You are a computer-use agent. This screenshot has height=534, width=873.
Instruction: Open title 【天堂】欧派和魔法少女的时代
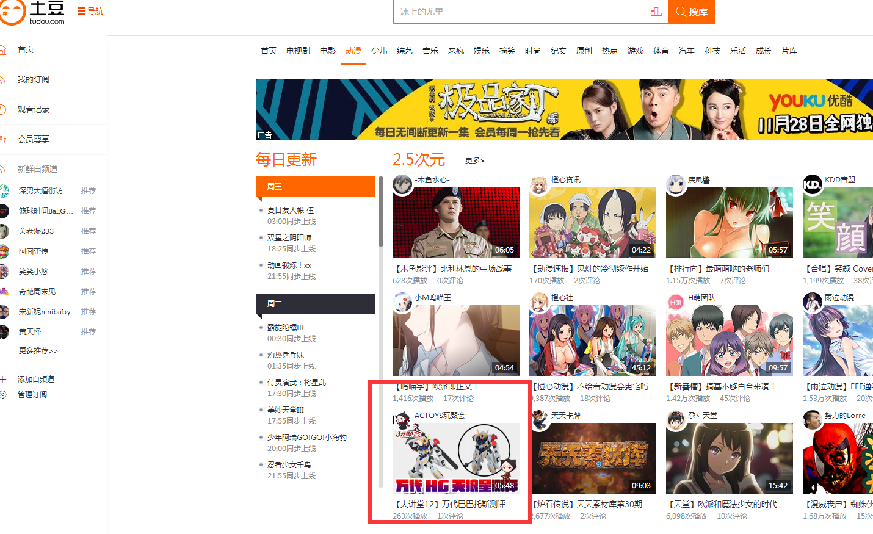tap(722, 504)
